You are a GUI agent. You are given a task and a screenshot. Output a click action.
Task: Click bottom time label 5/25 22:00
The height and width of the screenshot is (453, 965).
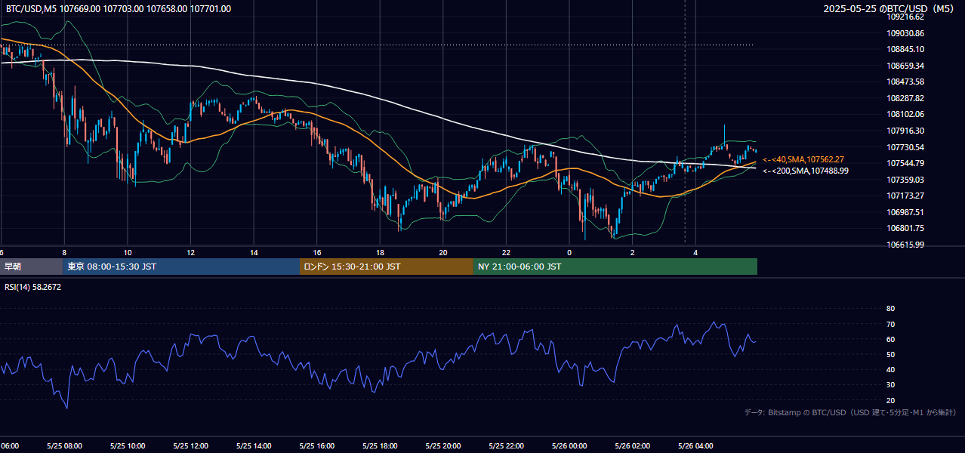507,446
